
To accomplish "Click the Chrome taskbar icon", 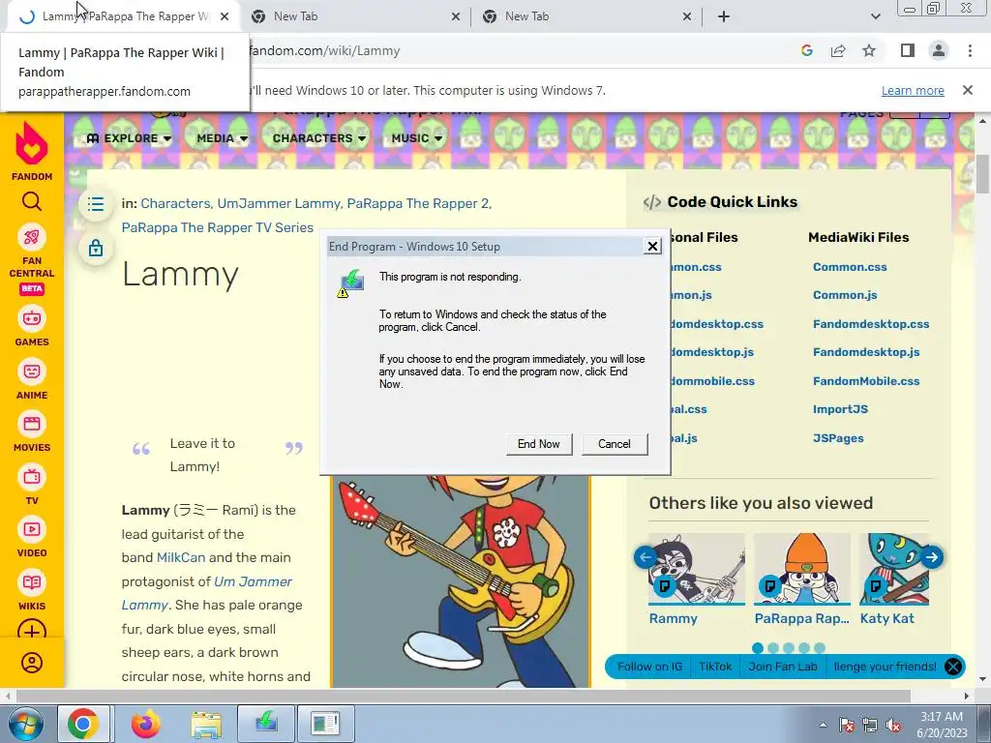I will tap(83, 724).
